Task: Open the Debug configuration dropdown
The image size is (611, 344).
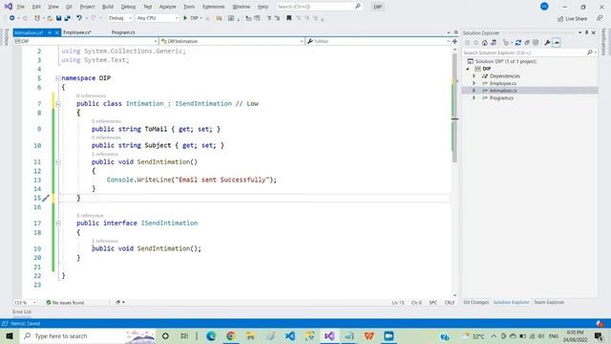Action: click(x=120, y=18)
